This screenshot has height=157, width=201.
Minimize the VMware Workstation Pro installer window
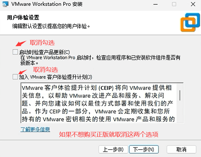point(155,4)
